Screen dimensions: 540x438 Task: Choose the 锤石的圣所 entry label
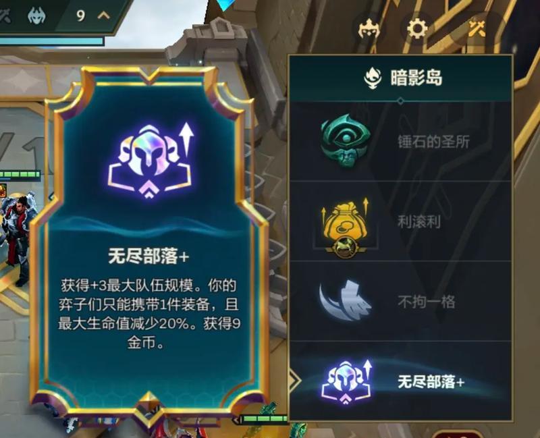433,142
